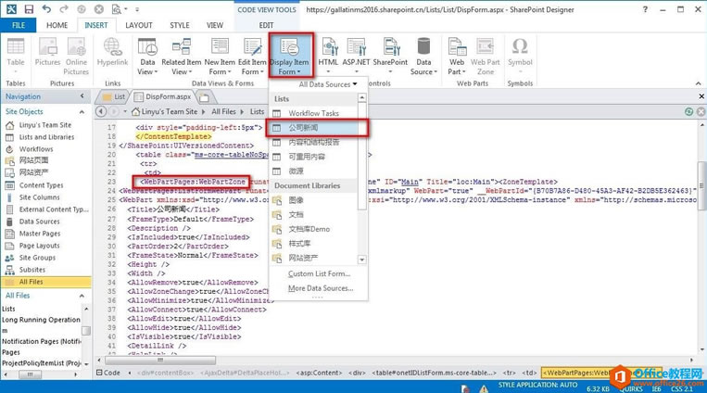This screenshot has width=707, height=393.
Task: Open Lists and Libraries in navigation pane
Action: (x=46, y=137)
